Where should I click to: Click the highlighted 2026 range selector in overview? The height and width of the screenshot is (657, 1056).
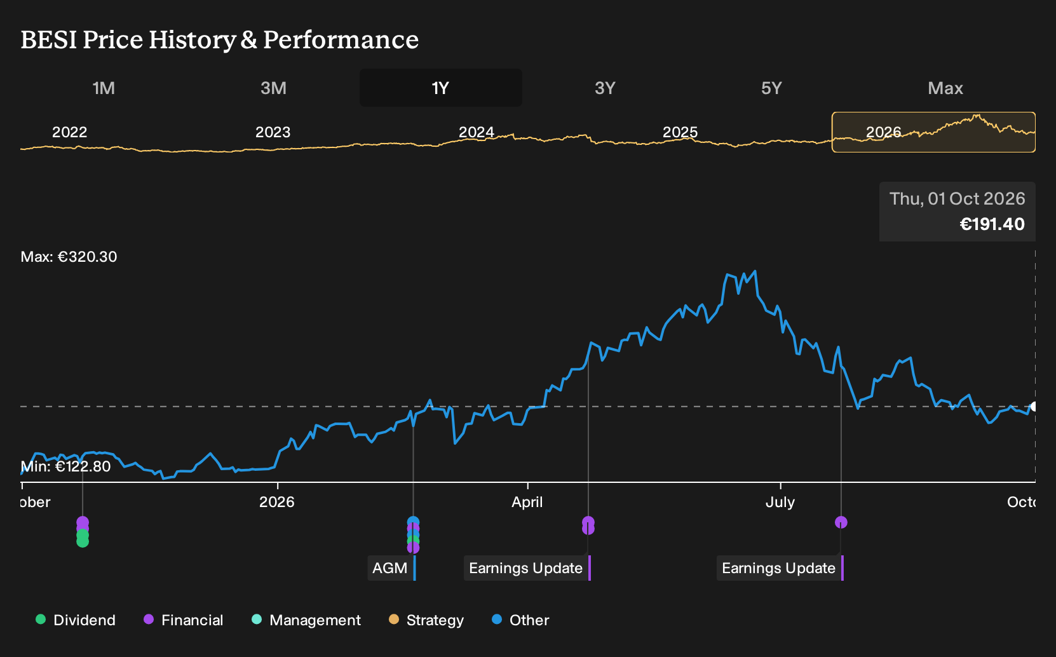pos(933,132)
